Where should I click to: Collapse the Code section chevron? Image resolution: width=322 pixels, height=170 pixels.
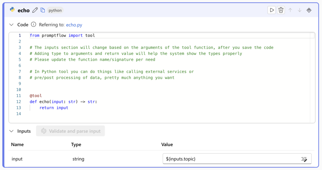pos(12,25)
